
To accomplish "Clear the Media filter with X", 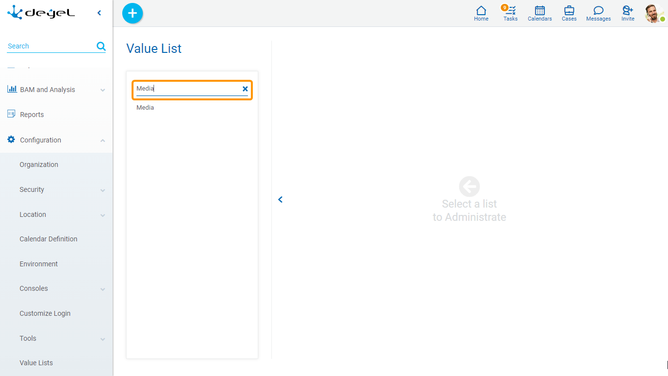I will coord(245,89).
